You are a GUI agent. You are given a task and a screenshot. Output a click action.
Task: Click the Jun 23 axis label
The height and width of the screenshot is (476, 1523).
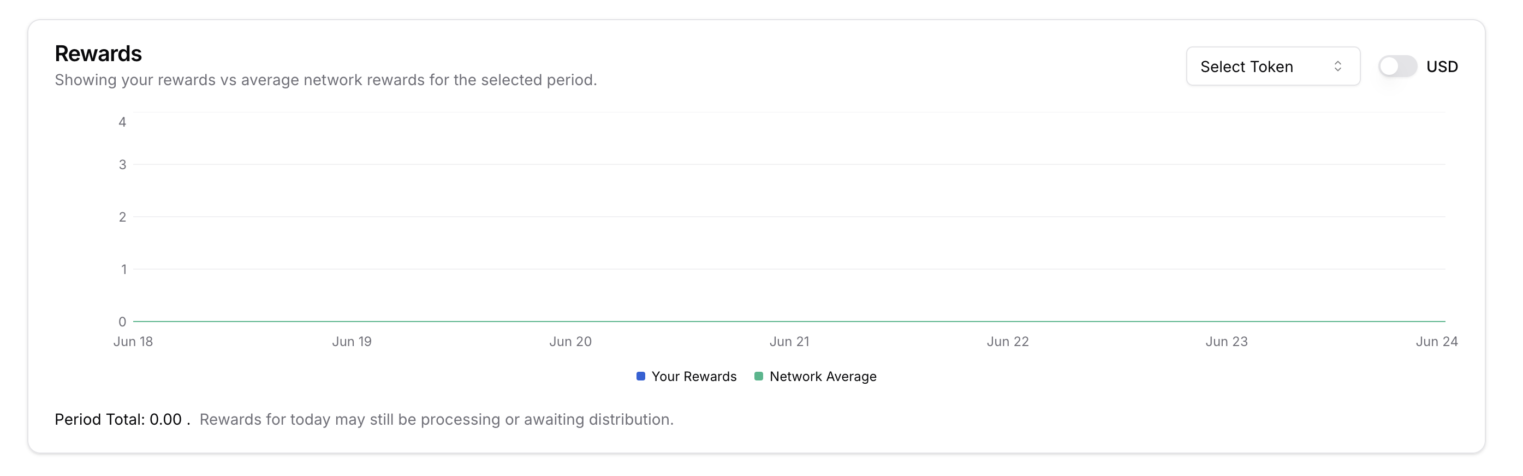point(1227,341)
